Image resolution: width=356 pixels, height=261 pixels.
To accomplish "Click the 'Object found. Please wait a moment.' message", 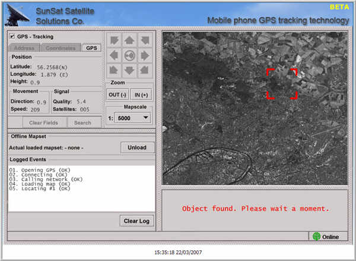I will (255, 208).
